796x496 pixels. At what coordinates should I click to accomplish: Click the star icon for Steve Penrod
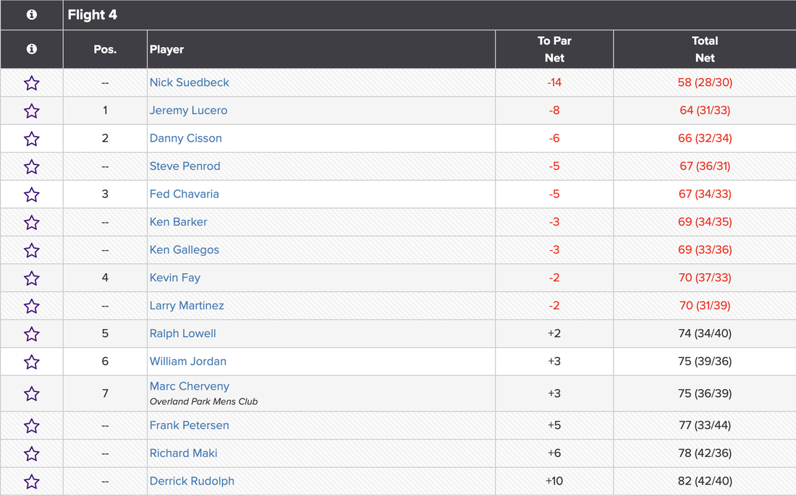pos(32,167)
